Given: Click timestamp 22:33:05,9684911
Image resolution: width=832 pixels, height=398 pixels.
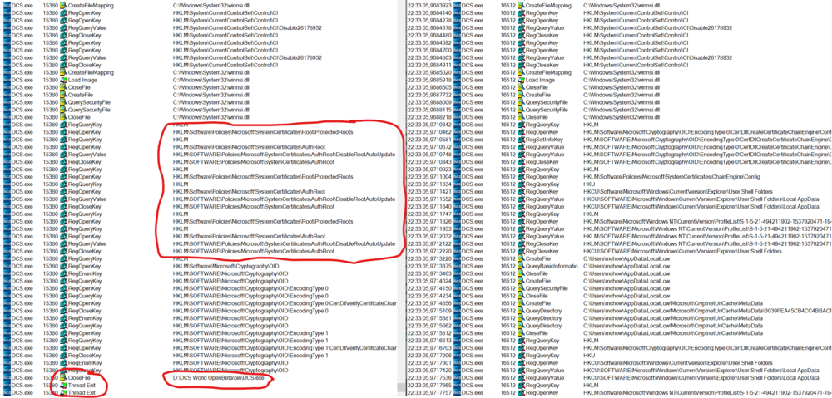Looking at the screenshot, I should [430, 65].
